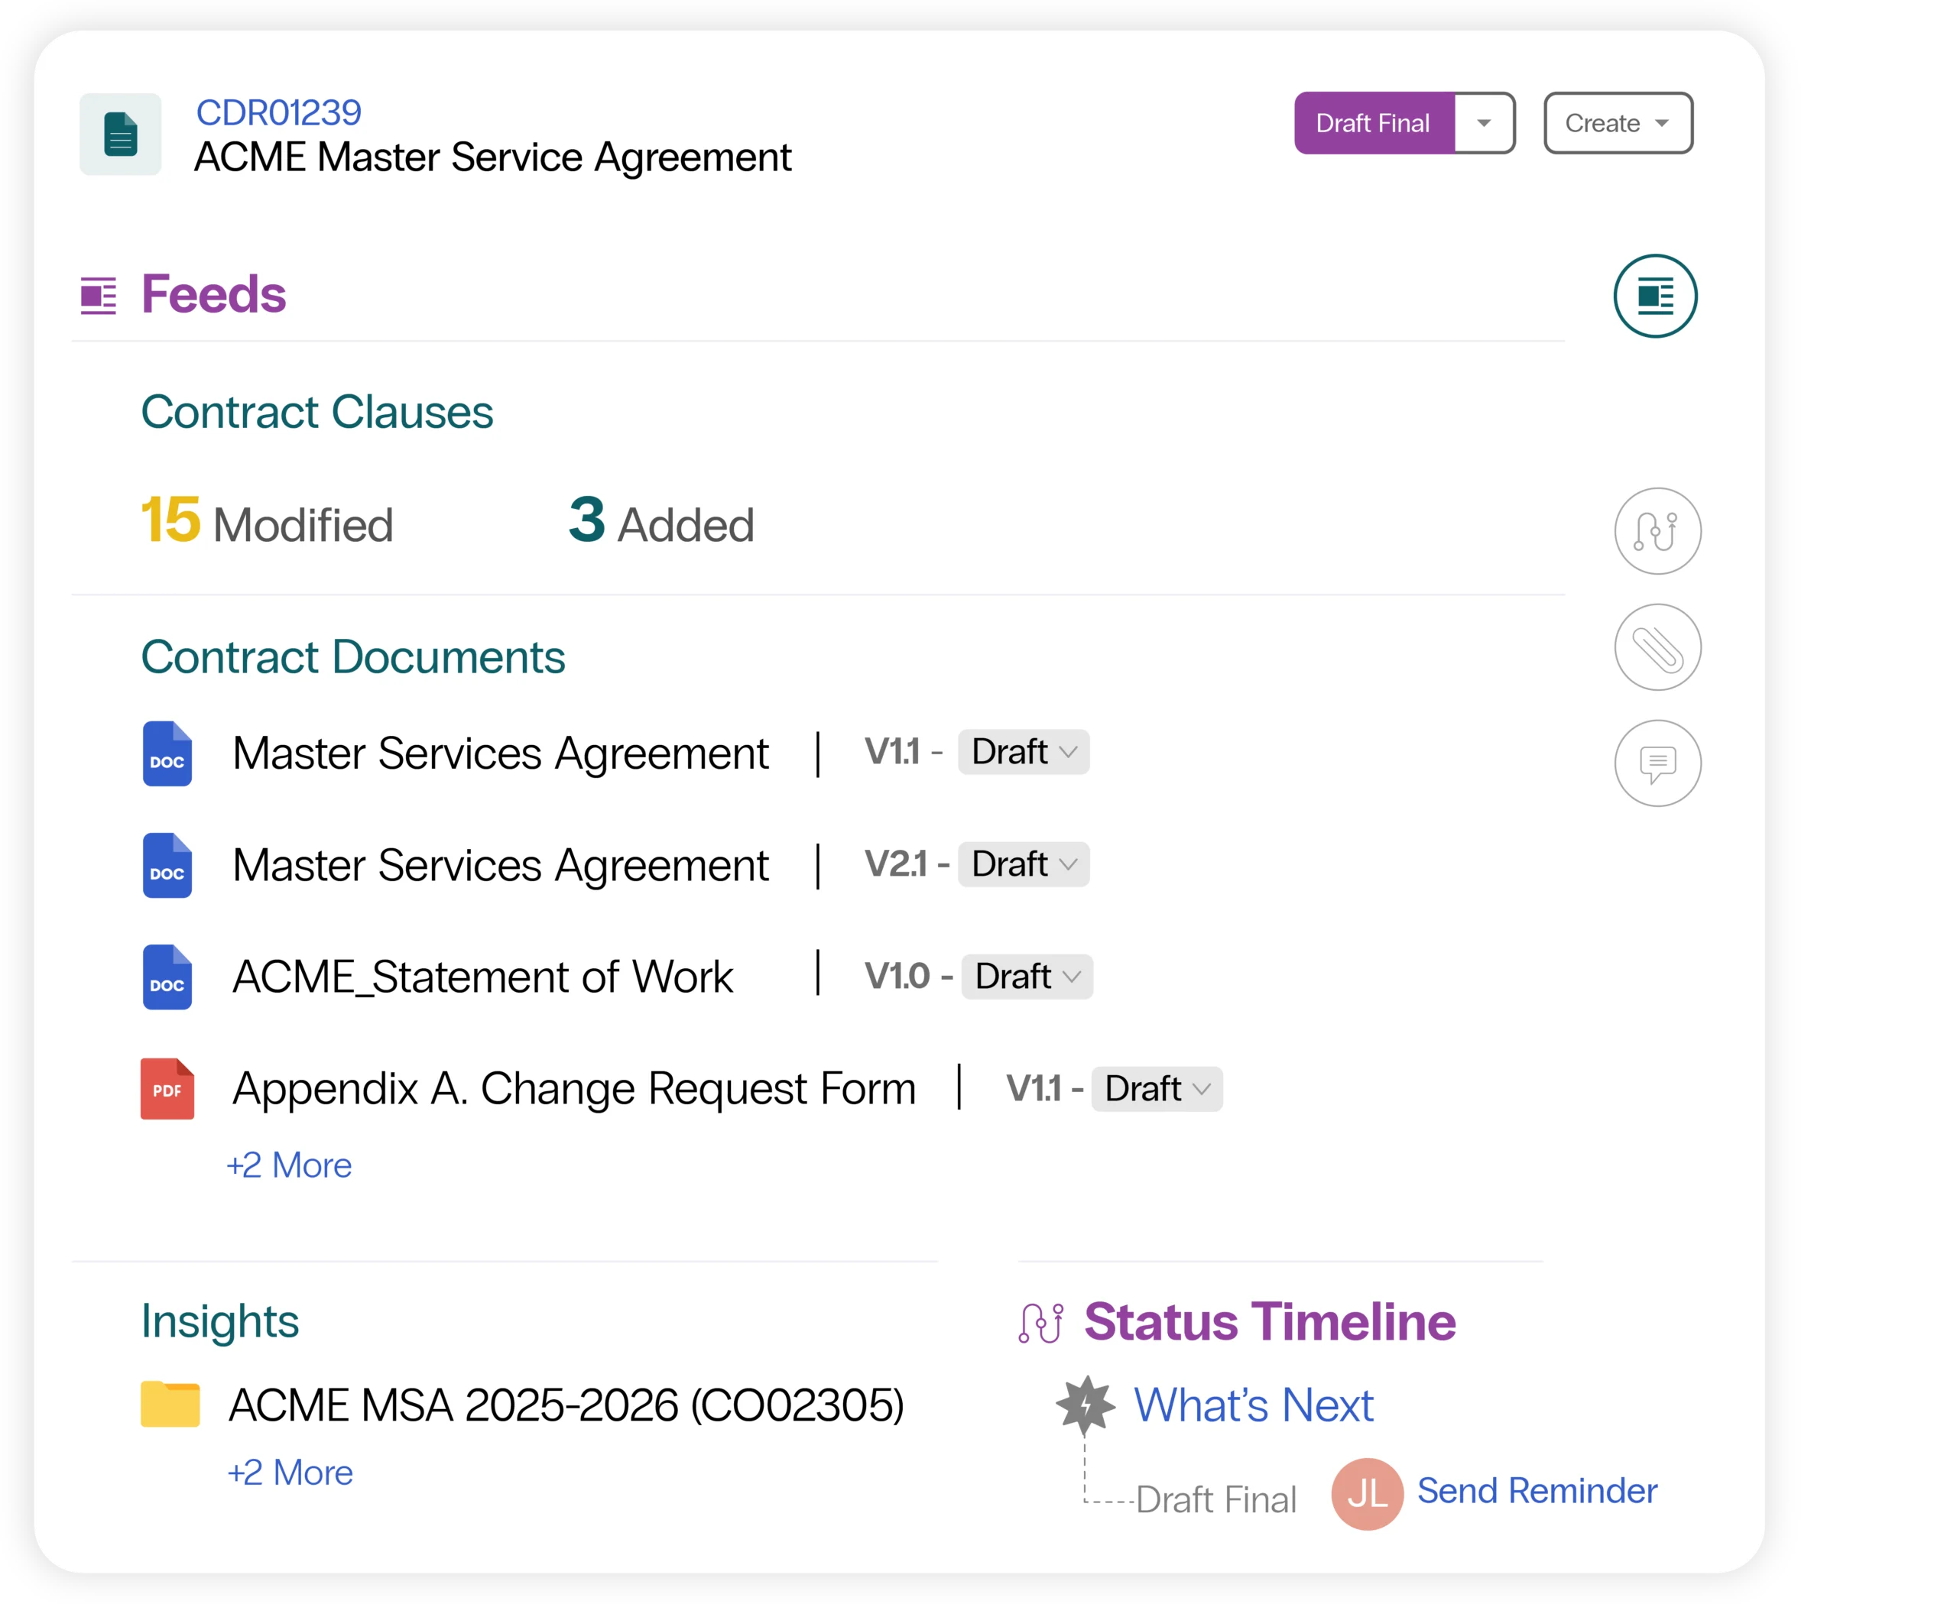1957x1604 pixels.
Task: Click the DOC icon of ACME_Statement of Work
Action: point(167,977)
